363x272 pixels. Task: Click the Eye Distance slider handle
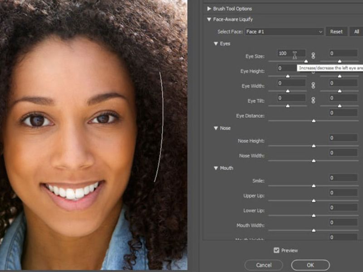[x=314, y=121]
